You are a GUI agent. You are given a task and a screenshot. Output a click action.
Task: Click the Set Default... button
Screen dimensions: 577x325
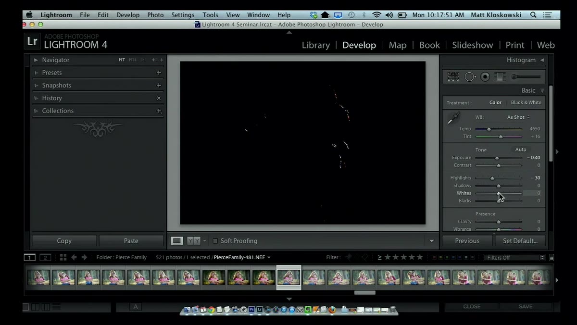(x=520, y=241)
